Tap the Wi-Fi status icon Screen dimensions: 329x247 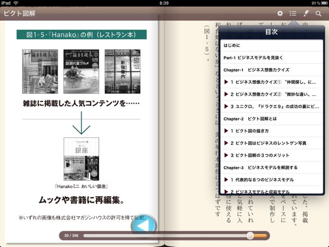[x=15, y=3]
